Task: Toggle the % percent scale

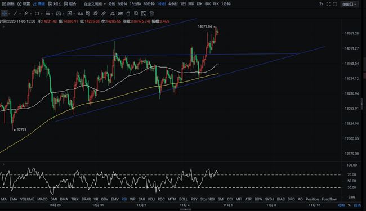Action: 349,205
